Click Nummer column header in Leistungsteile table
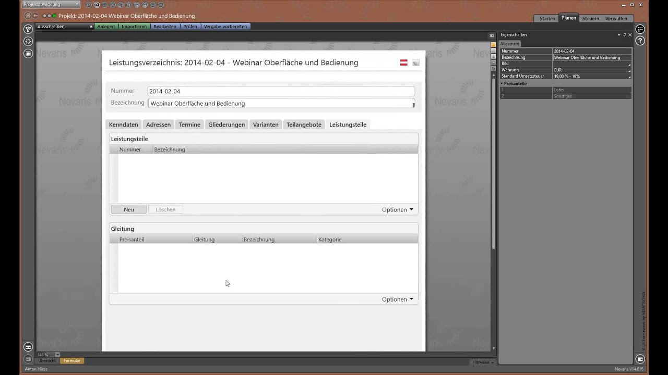This screenshot has height=375, width=668. [x=135, y=149]
